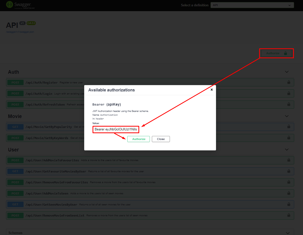Viewport: 303px width, 235px height.
Task: Click lock icon on GetByKeyWords row
Action: click(289, 138)
